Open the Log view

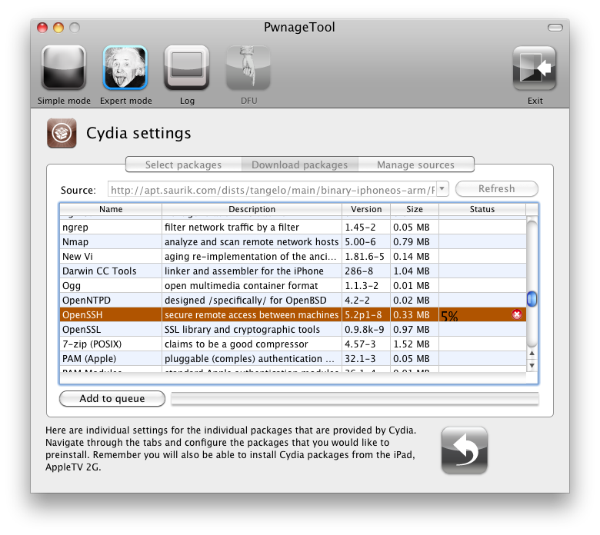pos(187,68)
